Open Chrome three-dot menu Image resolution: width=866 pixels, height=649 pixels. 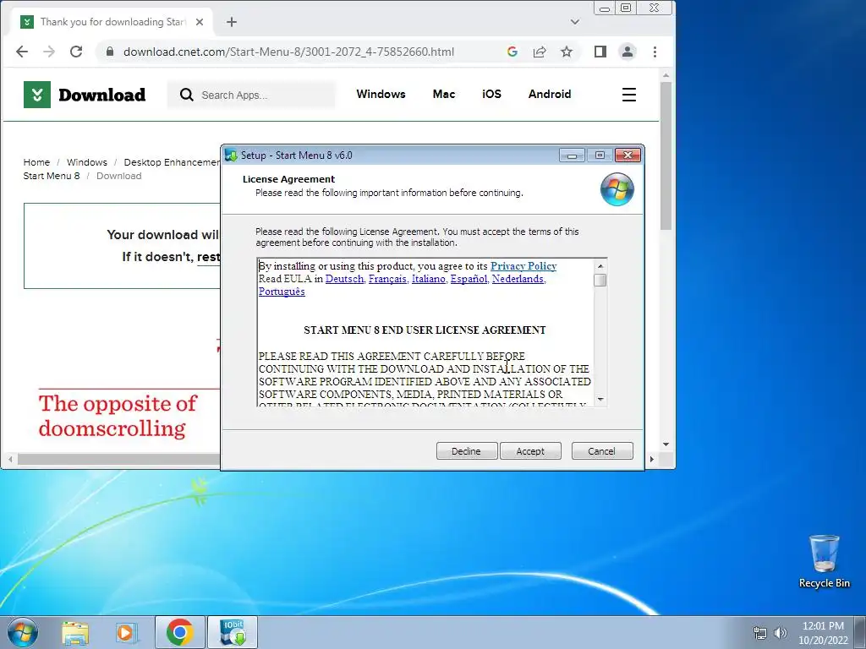[x=655, y=52]
